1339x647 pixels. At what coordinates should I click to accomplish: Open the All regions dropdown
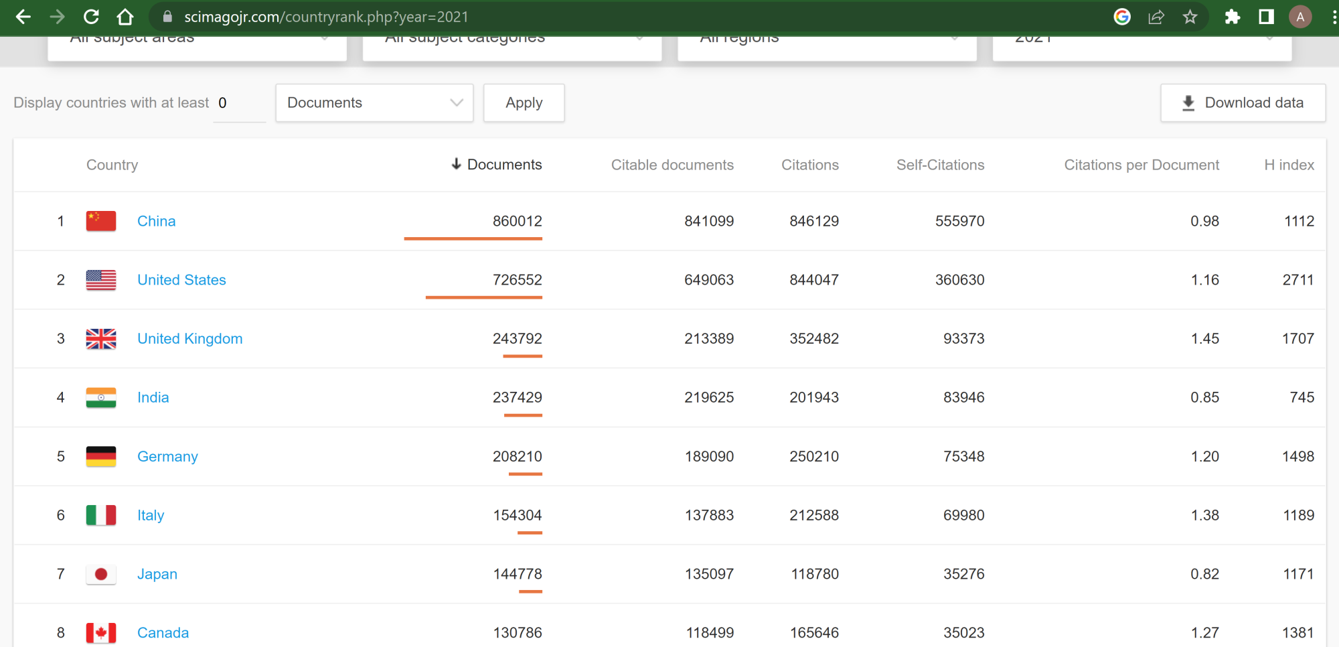tap(827, 48)
